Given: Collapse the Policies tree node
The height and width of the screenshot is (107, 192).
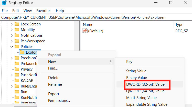Looking at the screenshot, I should pos(12,47).
